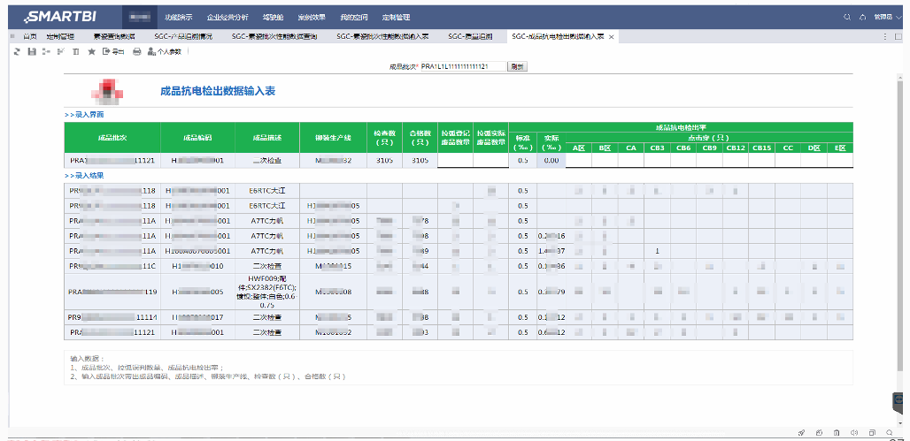Click the save disk icon in toolbar
The image size is (910, 441).
[x=31, y=51]
